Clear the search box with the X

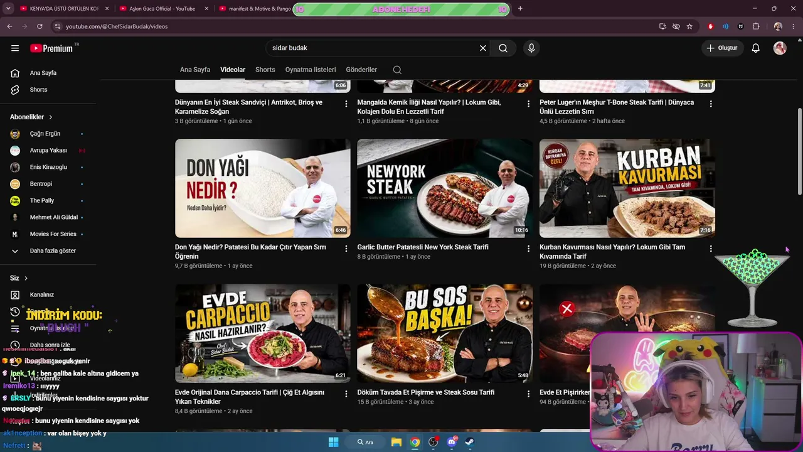coord(483,48)
